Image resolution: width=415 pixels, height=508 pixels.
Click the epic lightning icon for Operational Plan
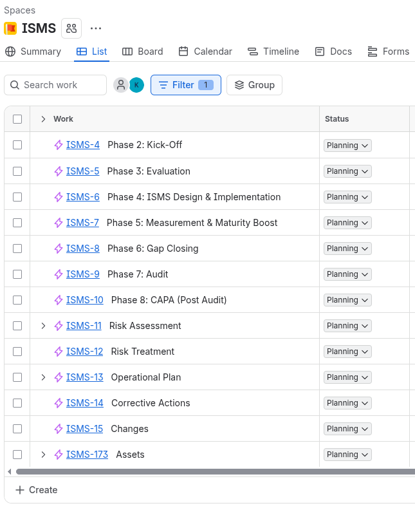pyautogui.click(x=59, y=377)
